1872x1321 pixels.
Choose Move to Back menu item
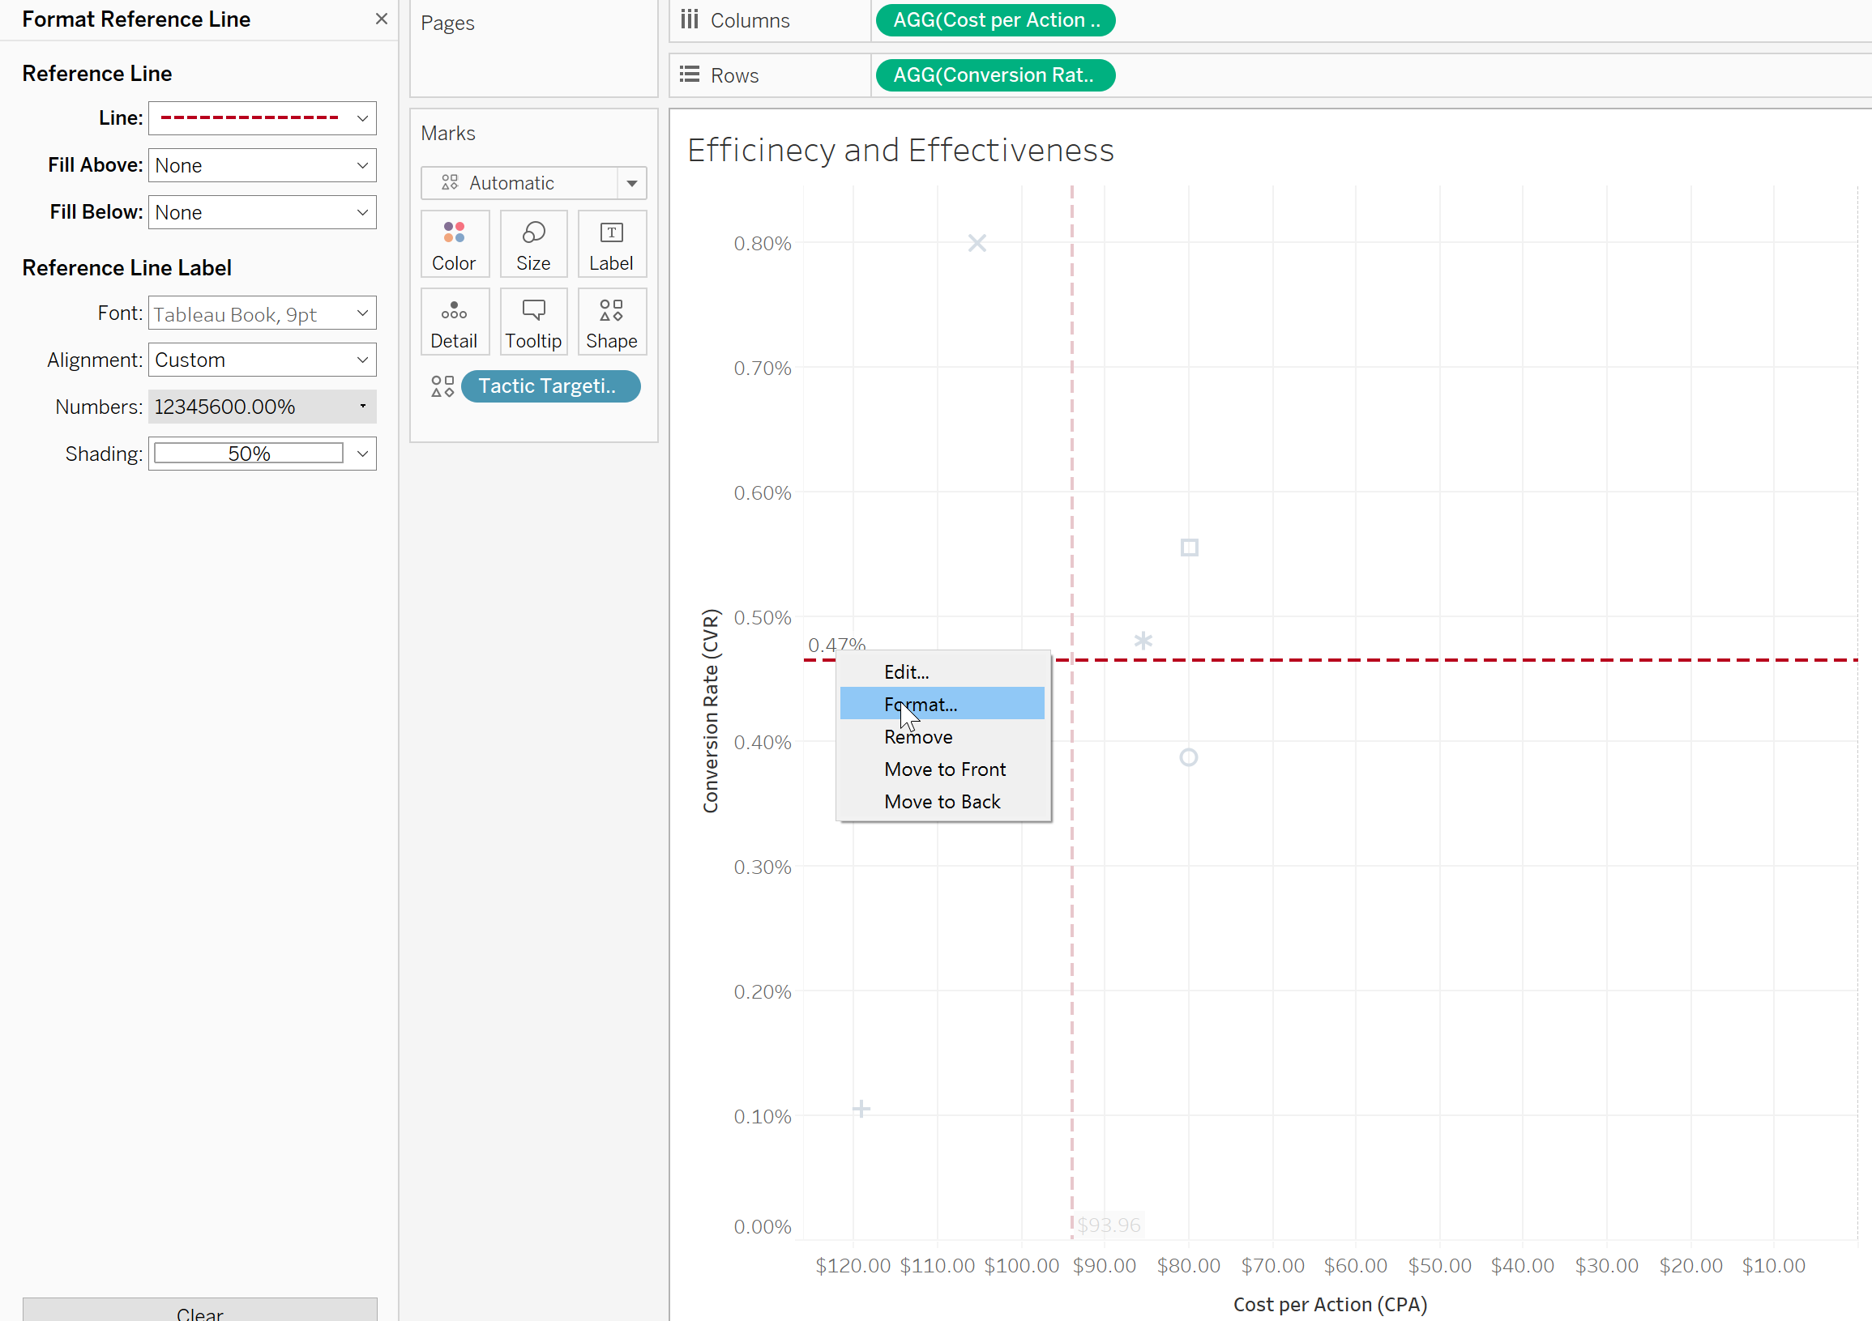(942, 802)
